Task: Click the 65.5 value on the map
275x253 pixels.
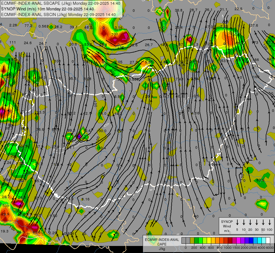Action: click(x=38, y=181)
